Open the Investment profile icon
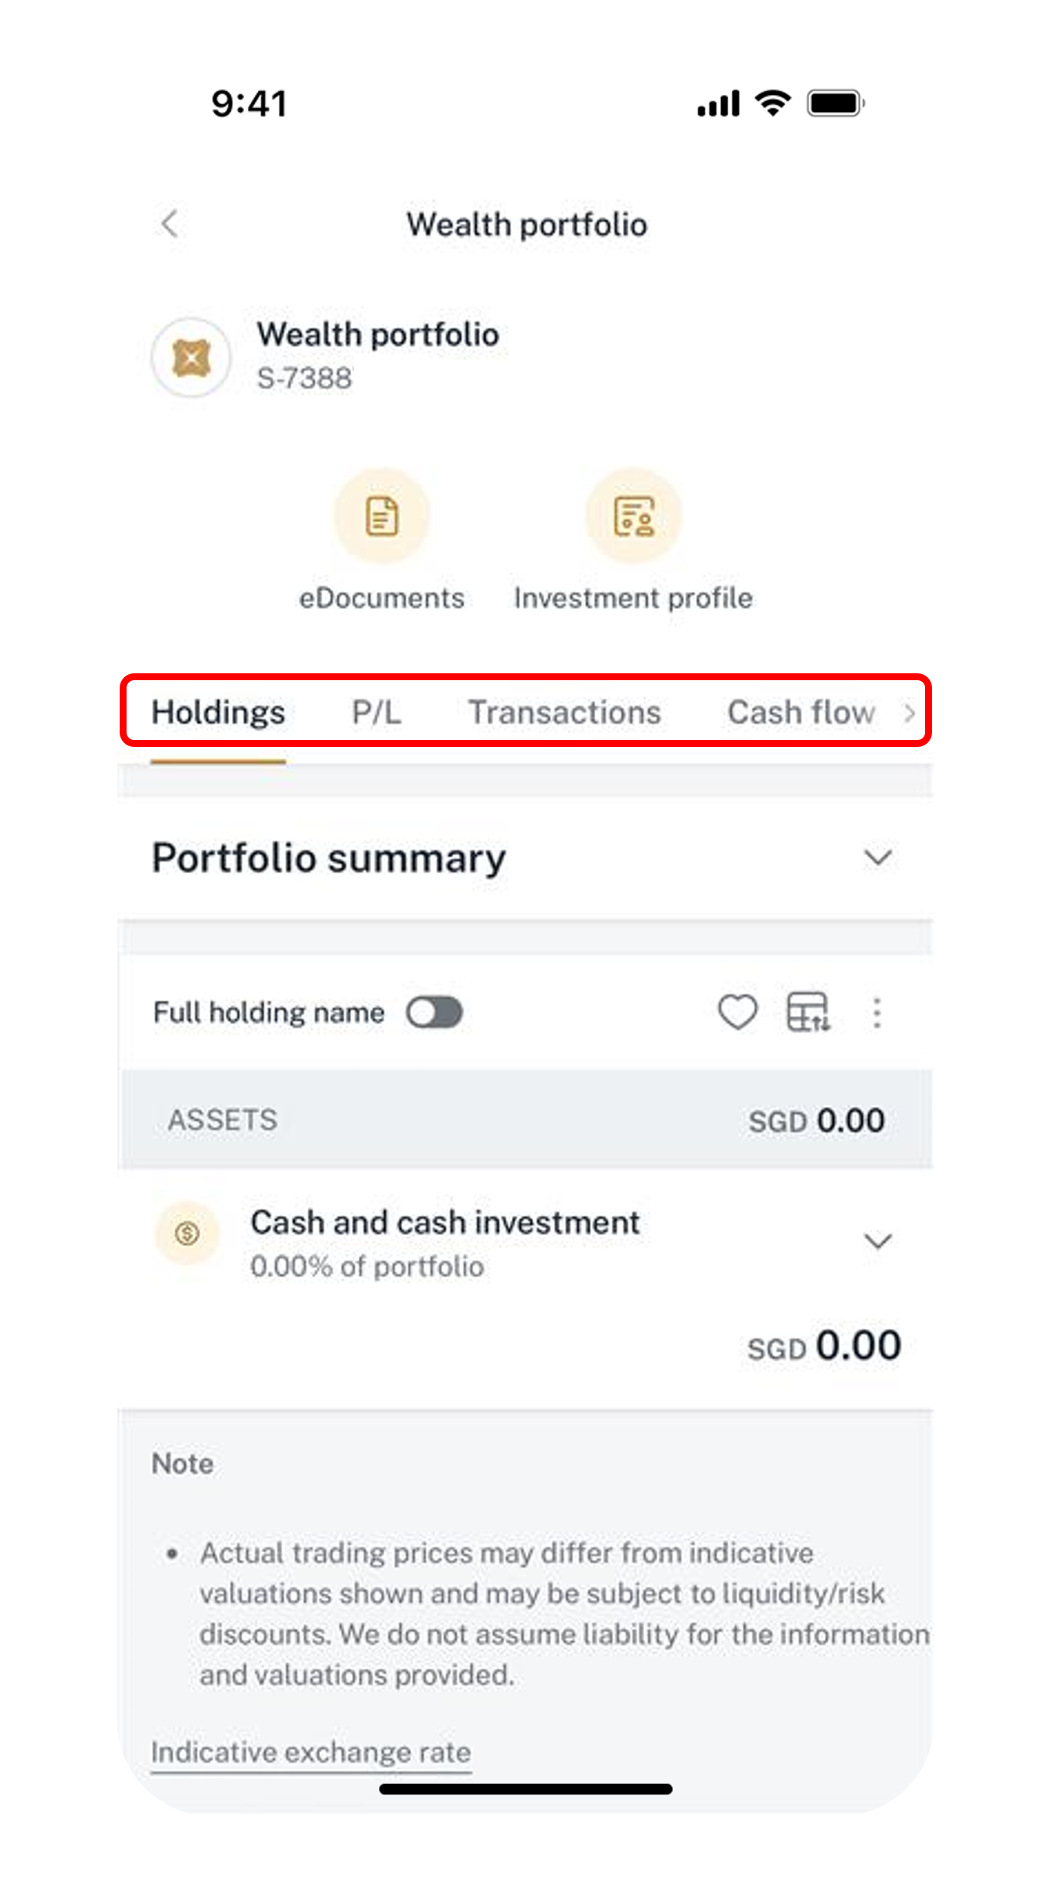Viewport: 1054px width, 1898px height. click(x=634, y=515)
